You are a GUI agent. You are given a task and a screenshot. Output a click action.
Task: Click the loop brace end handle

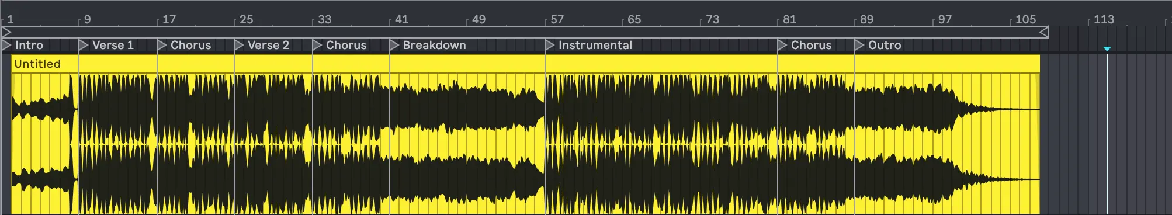1044,32
